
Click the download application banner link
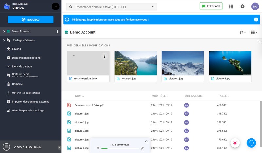click(x=110, y=20)
